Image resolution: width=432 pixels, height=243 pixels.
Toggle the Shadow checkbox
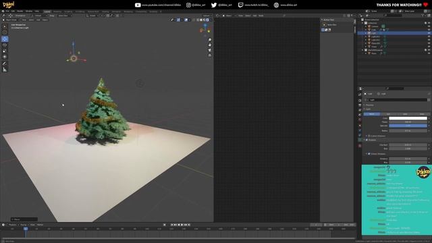tap(367, 140)
